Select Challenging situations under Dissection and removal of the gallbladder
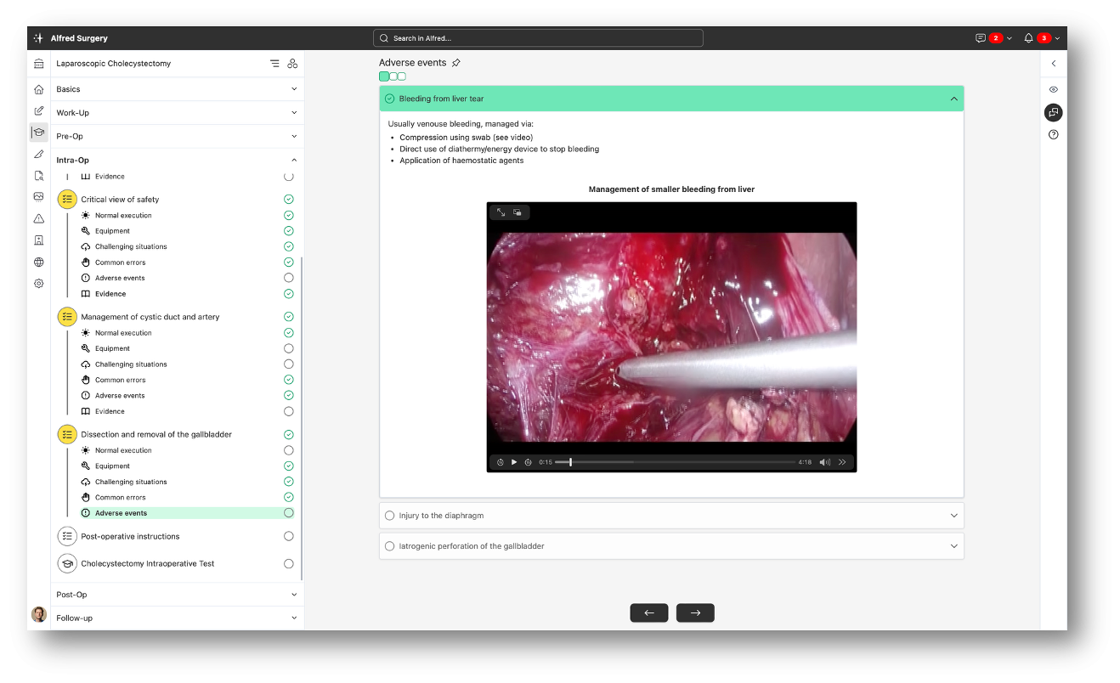Viewport: 1120px width, 683px height. 131,482
